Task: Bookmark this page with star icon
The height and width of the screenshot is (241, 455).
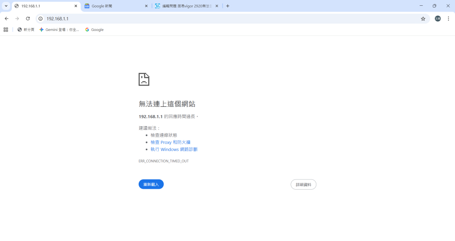Action: pos(423,19)
